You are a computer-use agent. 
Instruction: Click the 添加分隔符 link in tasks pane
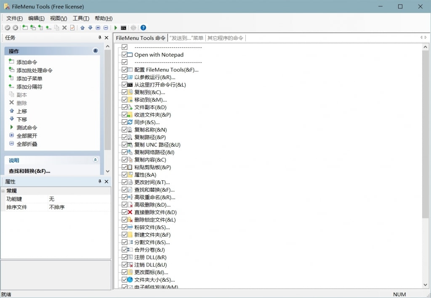coord(29,87)
